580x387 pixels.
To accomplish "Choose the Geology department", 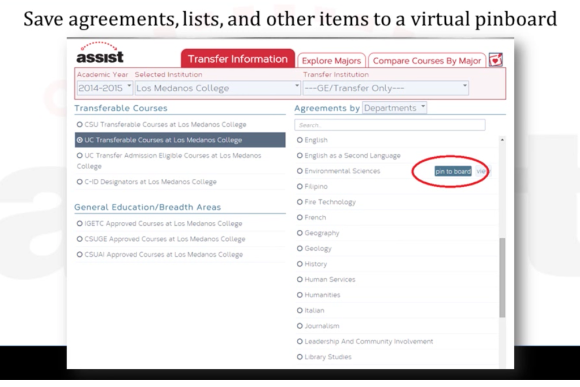I will pyautogui.click(x=314, y=249).
